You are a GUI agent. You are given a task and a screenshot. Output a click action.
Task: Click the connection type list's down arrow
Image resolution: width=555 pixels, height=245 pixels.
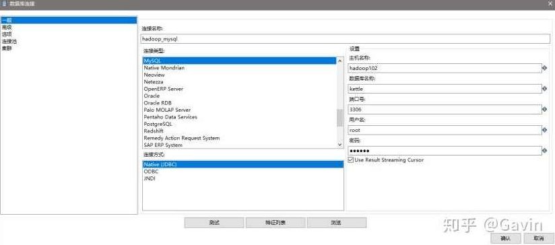(340, 145)
